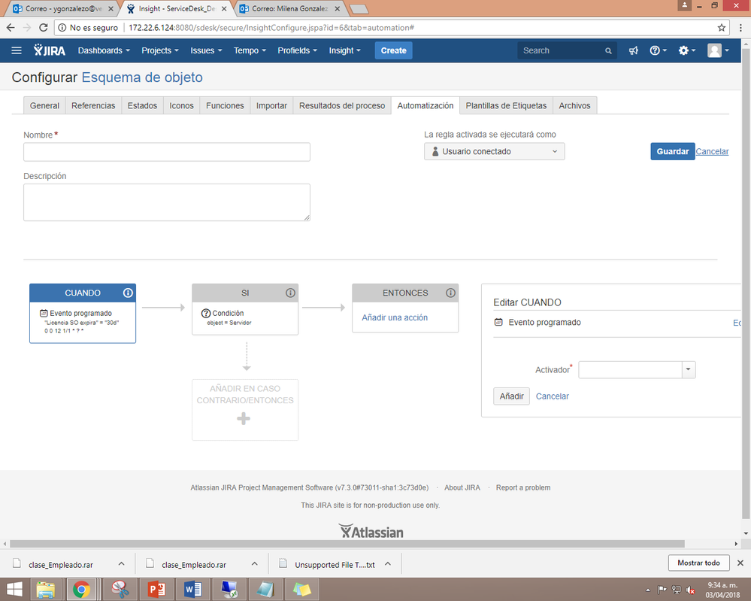Click the volume icon in system tray
This screenshot has height=601, width=751.
[690, 590]
